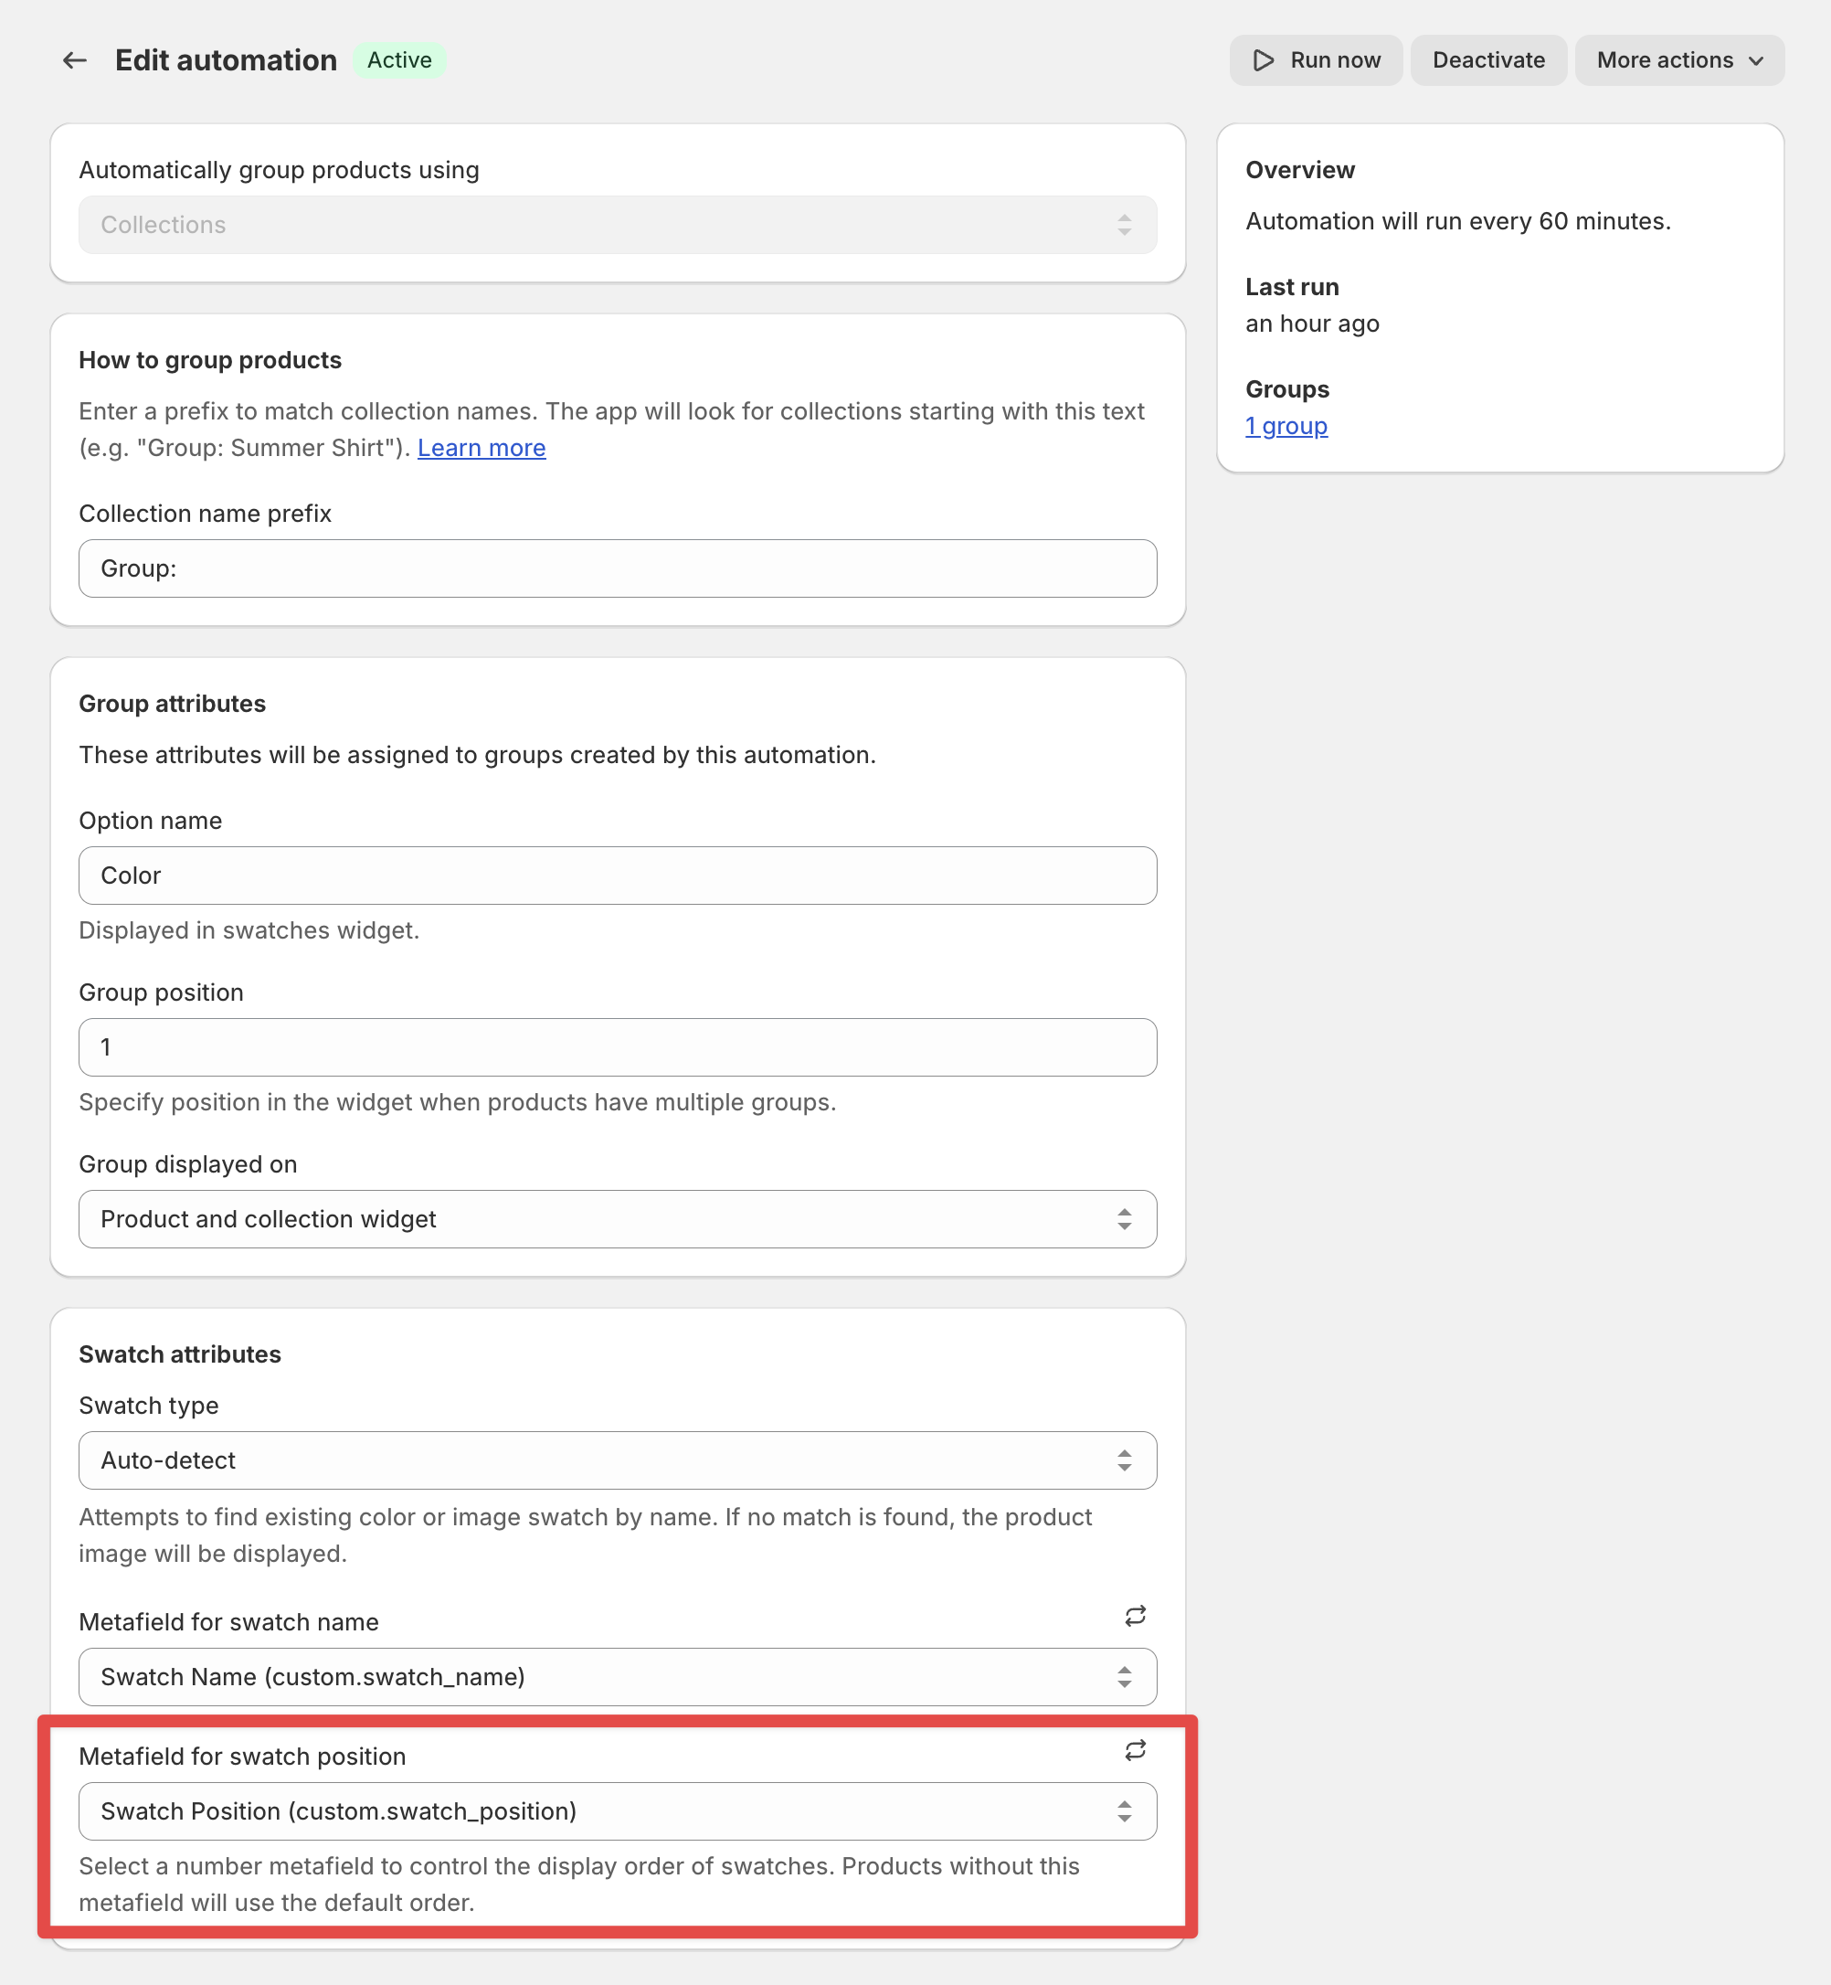The height and width of the screenshot is (1985, 1831).
Task: Refresh the swatch name metafield list
Action: (1135, 1617)
